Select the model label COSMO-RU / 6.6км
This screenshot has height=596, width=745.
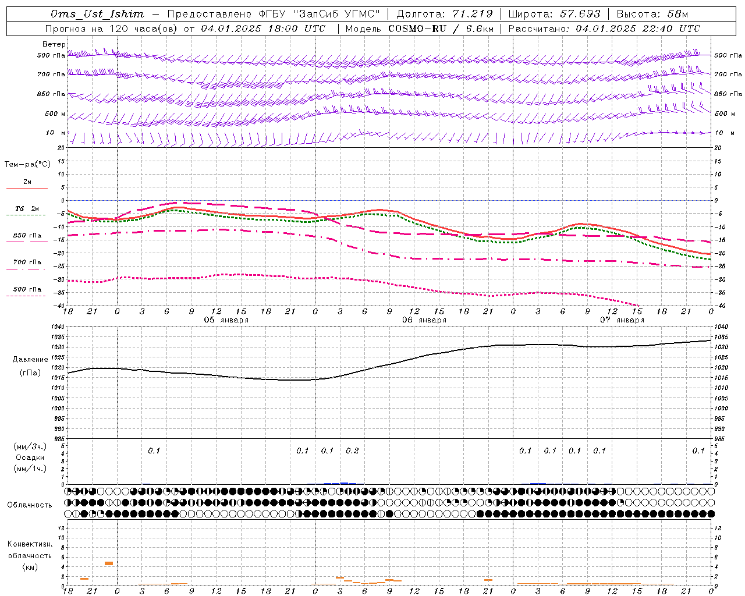coord(440,29)
